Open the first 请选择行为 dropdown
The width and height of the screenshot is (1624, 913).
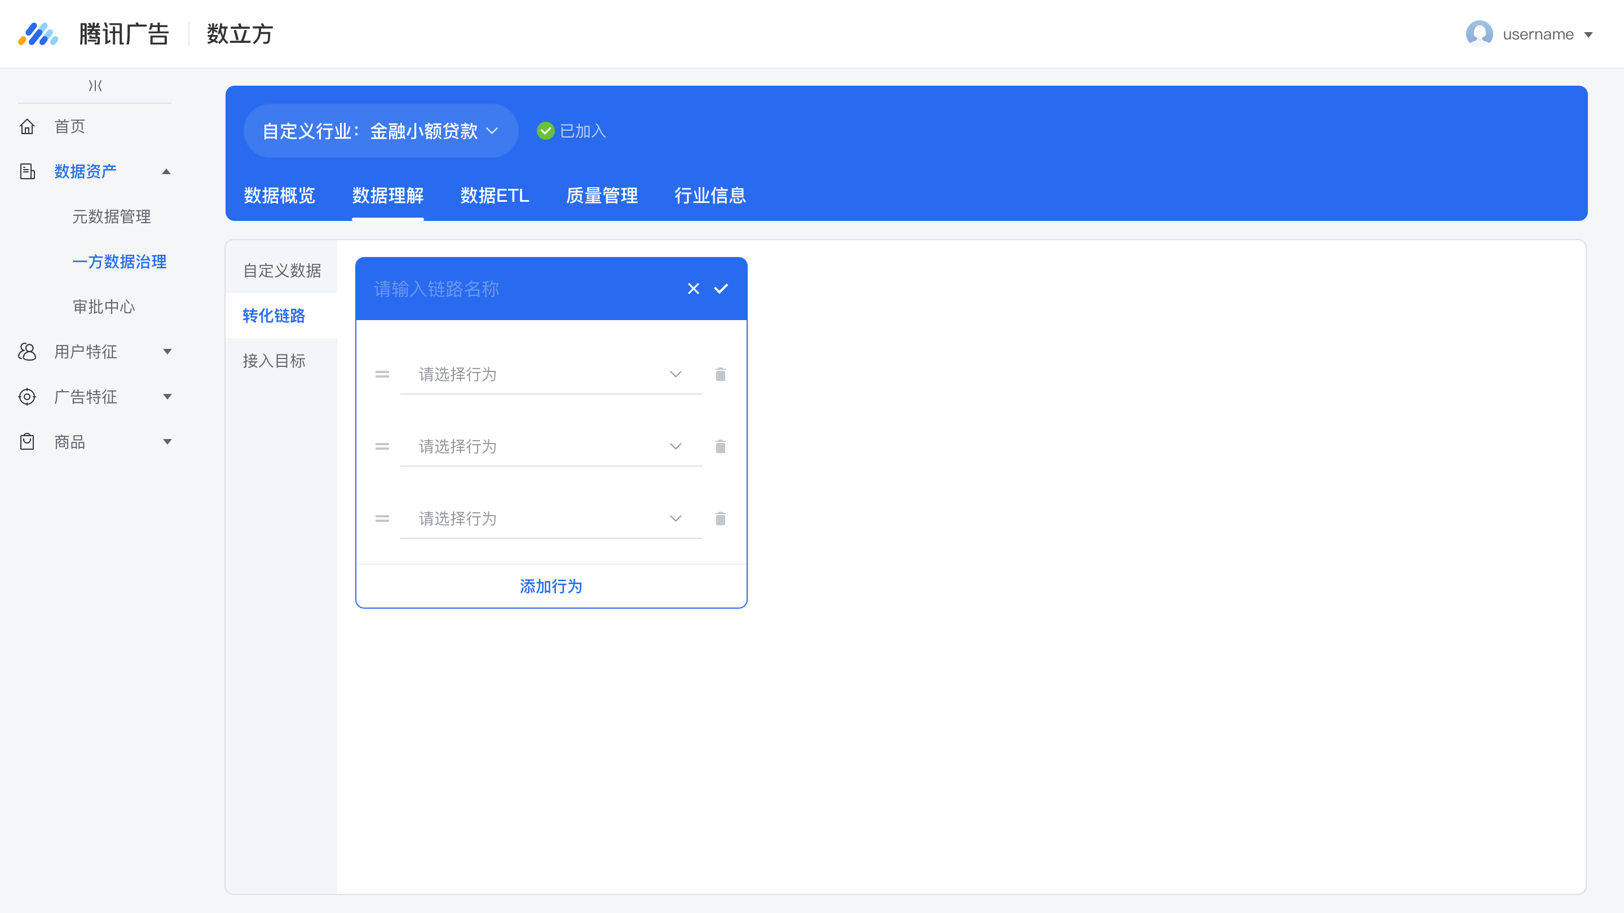551,374
